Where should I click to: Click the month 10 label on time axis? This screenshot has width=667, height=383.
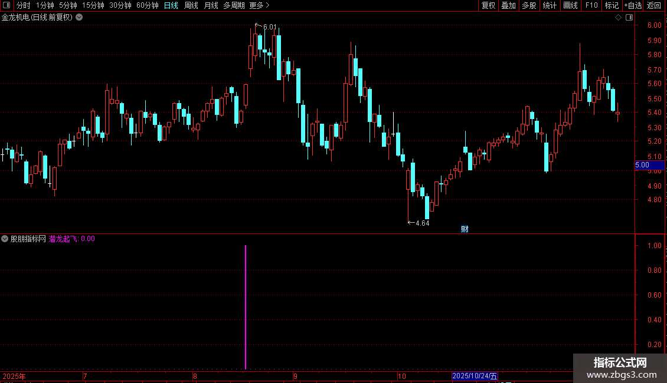click(x=401, y=376)
